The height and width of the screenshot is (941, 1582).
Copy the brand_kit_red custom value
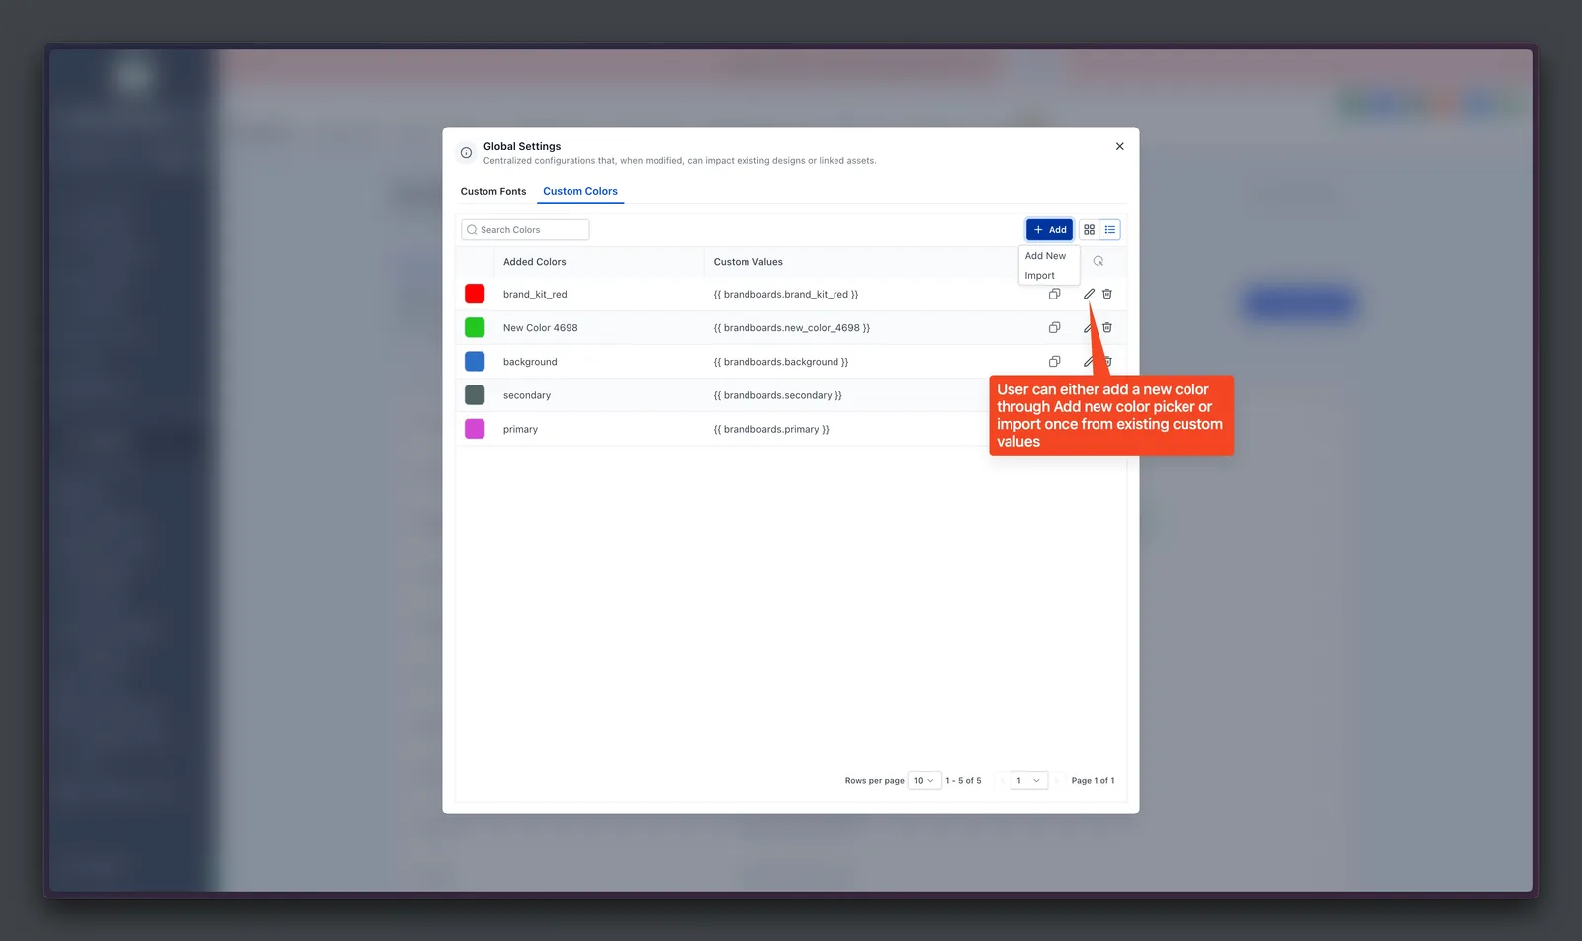tap(1054, 294)
